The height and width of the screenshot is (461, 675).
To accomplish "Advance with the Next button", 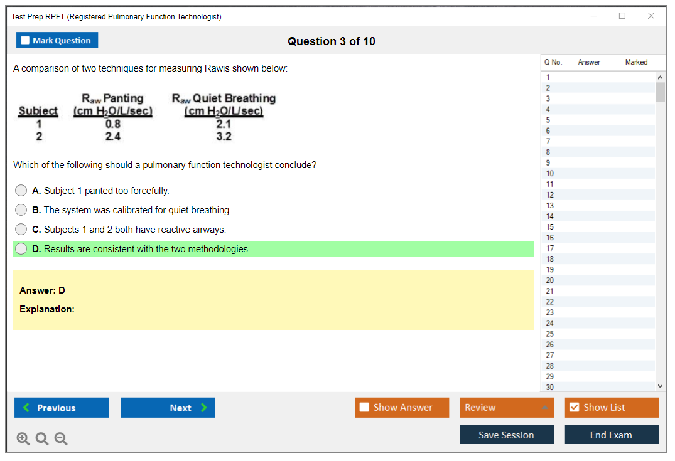I will pyautogui.click(x=168, y=408).
